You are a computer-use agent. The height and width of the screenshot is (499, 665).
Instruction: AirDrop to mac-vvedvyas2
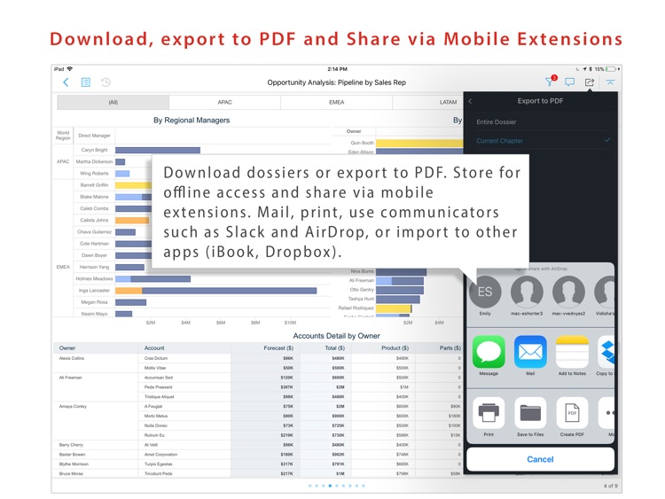pyautogui.click(x=568, y=295)
